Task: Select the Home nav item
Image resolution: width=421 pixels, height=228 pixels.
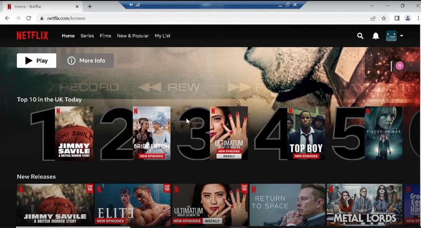Action: (x=68, y=36)
